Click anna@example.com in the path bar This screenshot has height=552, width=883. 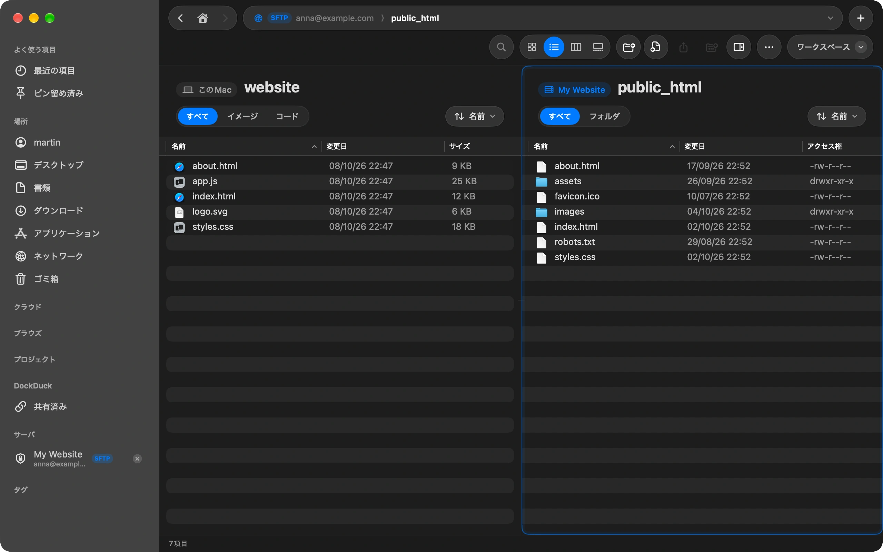[x=335, y=18]
